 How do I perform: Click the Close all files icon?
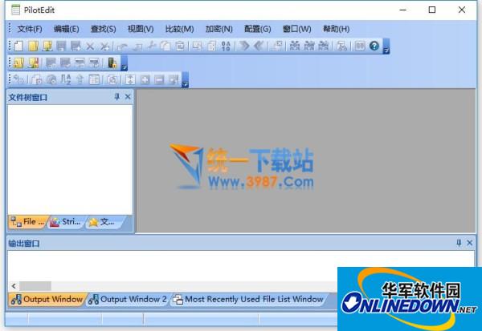coord(104,46)
